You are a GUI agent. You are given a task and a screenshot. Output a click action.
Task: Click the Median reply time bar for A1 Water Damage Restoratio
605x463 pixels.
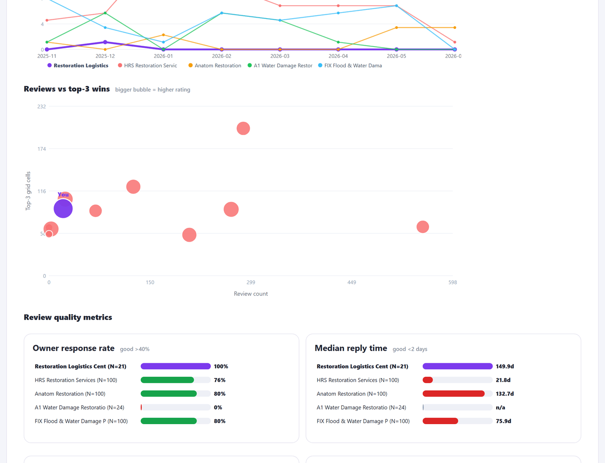(x=458, y=407)
